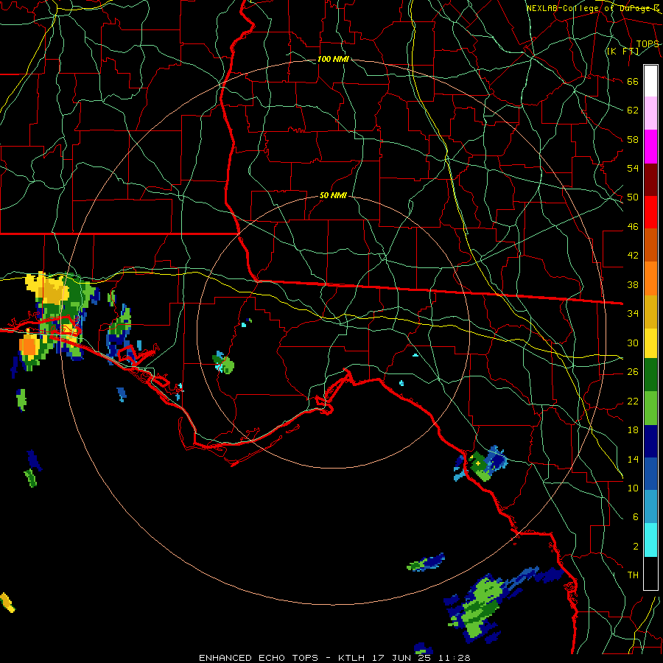Viewport: 663px width, 663px height.
Task: Click the 50 NMI range ring label
Action: click(333, 195)
